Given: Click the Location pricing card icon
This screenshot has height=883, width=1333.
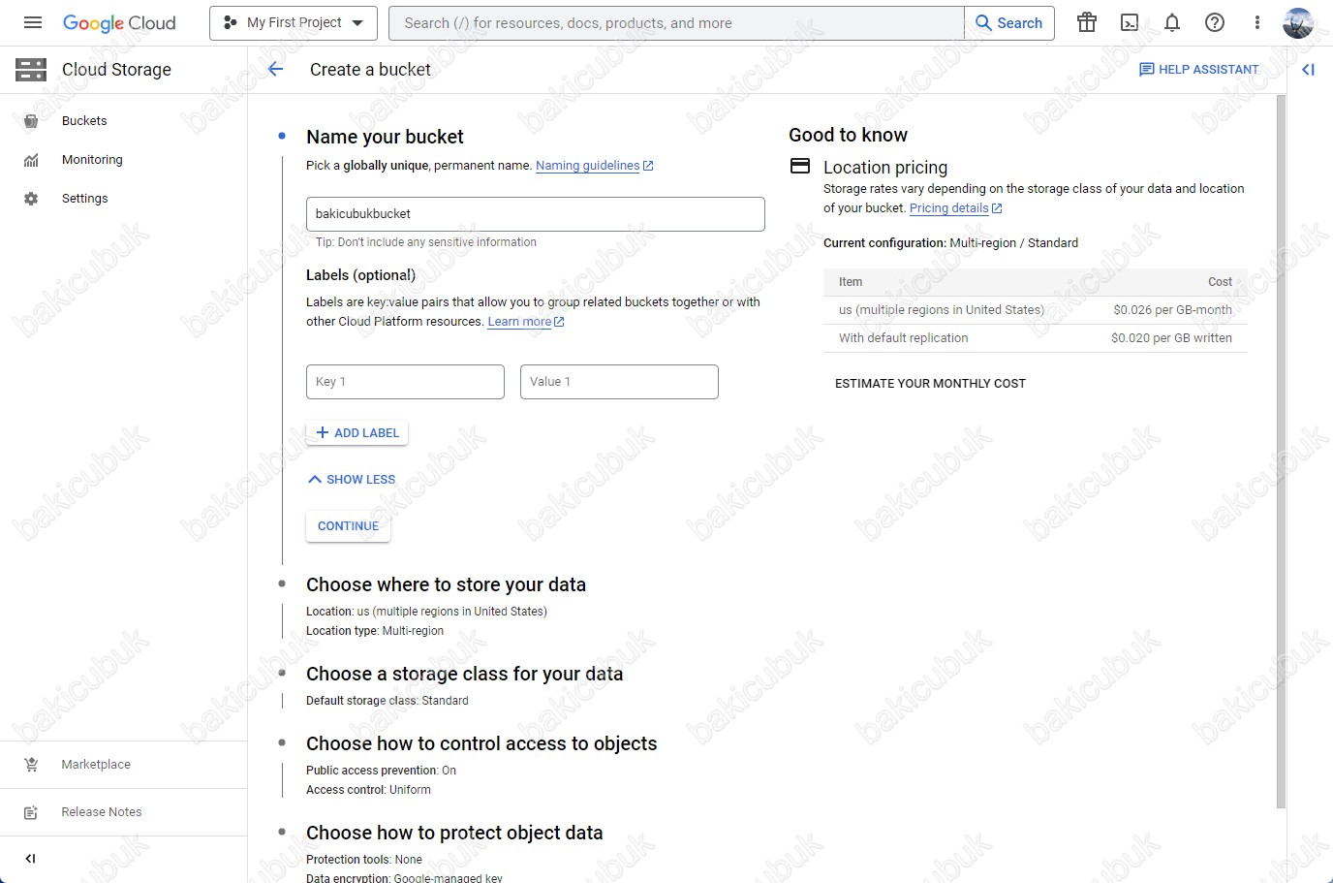Looking at the screenshot, I should coord(800,166).
